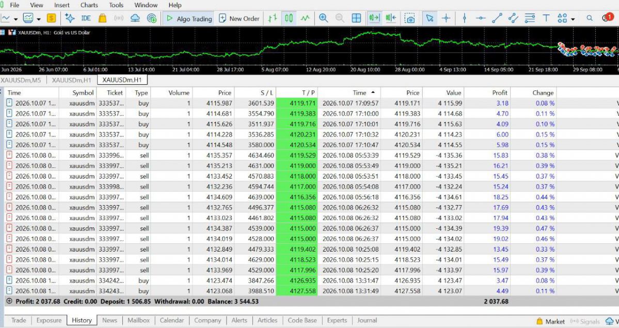Expand the Profit summary row plus icon

pyautogui.click(x=9, y=301)
